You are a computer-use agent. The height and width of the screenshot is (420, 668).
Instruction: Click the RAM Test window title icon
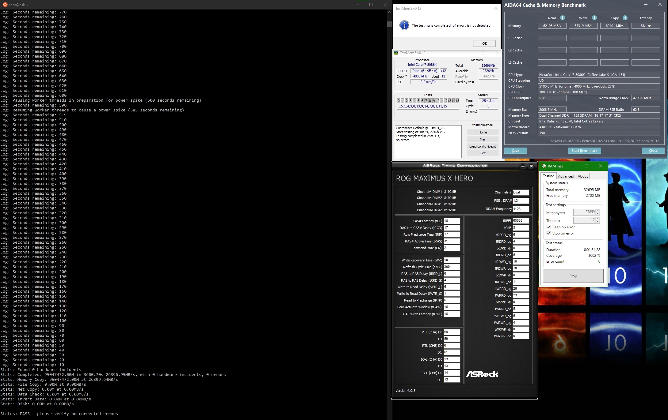coord(544,166)
